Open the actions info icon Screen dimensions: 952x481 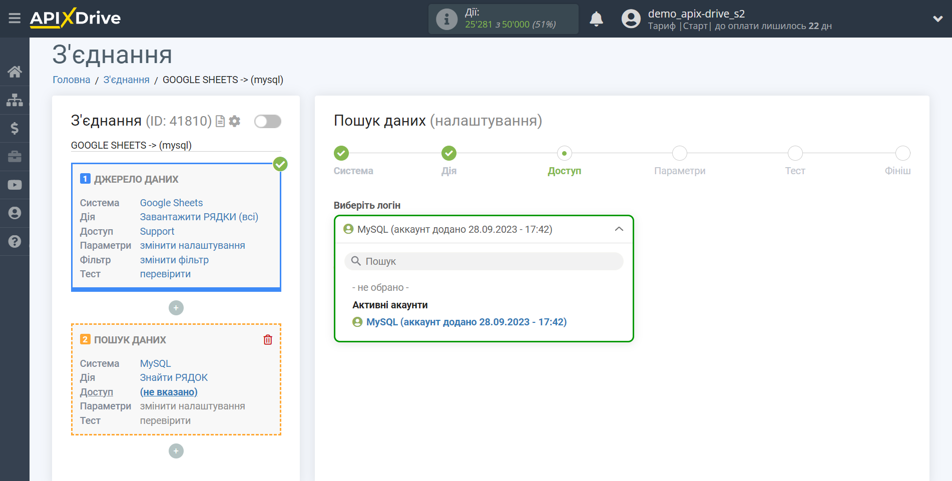[446, 19]
